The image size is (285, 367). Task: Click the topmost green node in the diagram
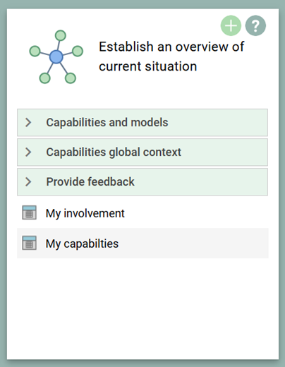click(61, 35)
